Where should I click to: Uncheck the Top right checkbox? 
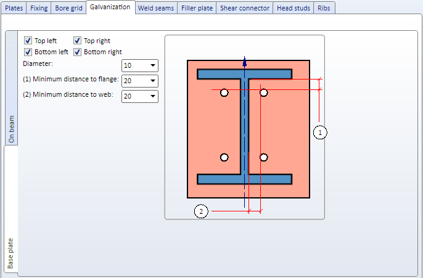click(77, 41)
